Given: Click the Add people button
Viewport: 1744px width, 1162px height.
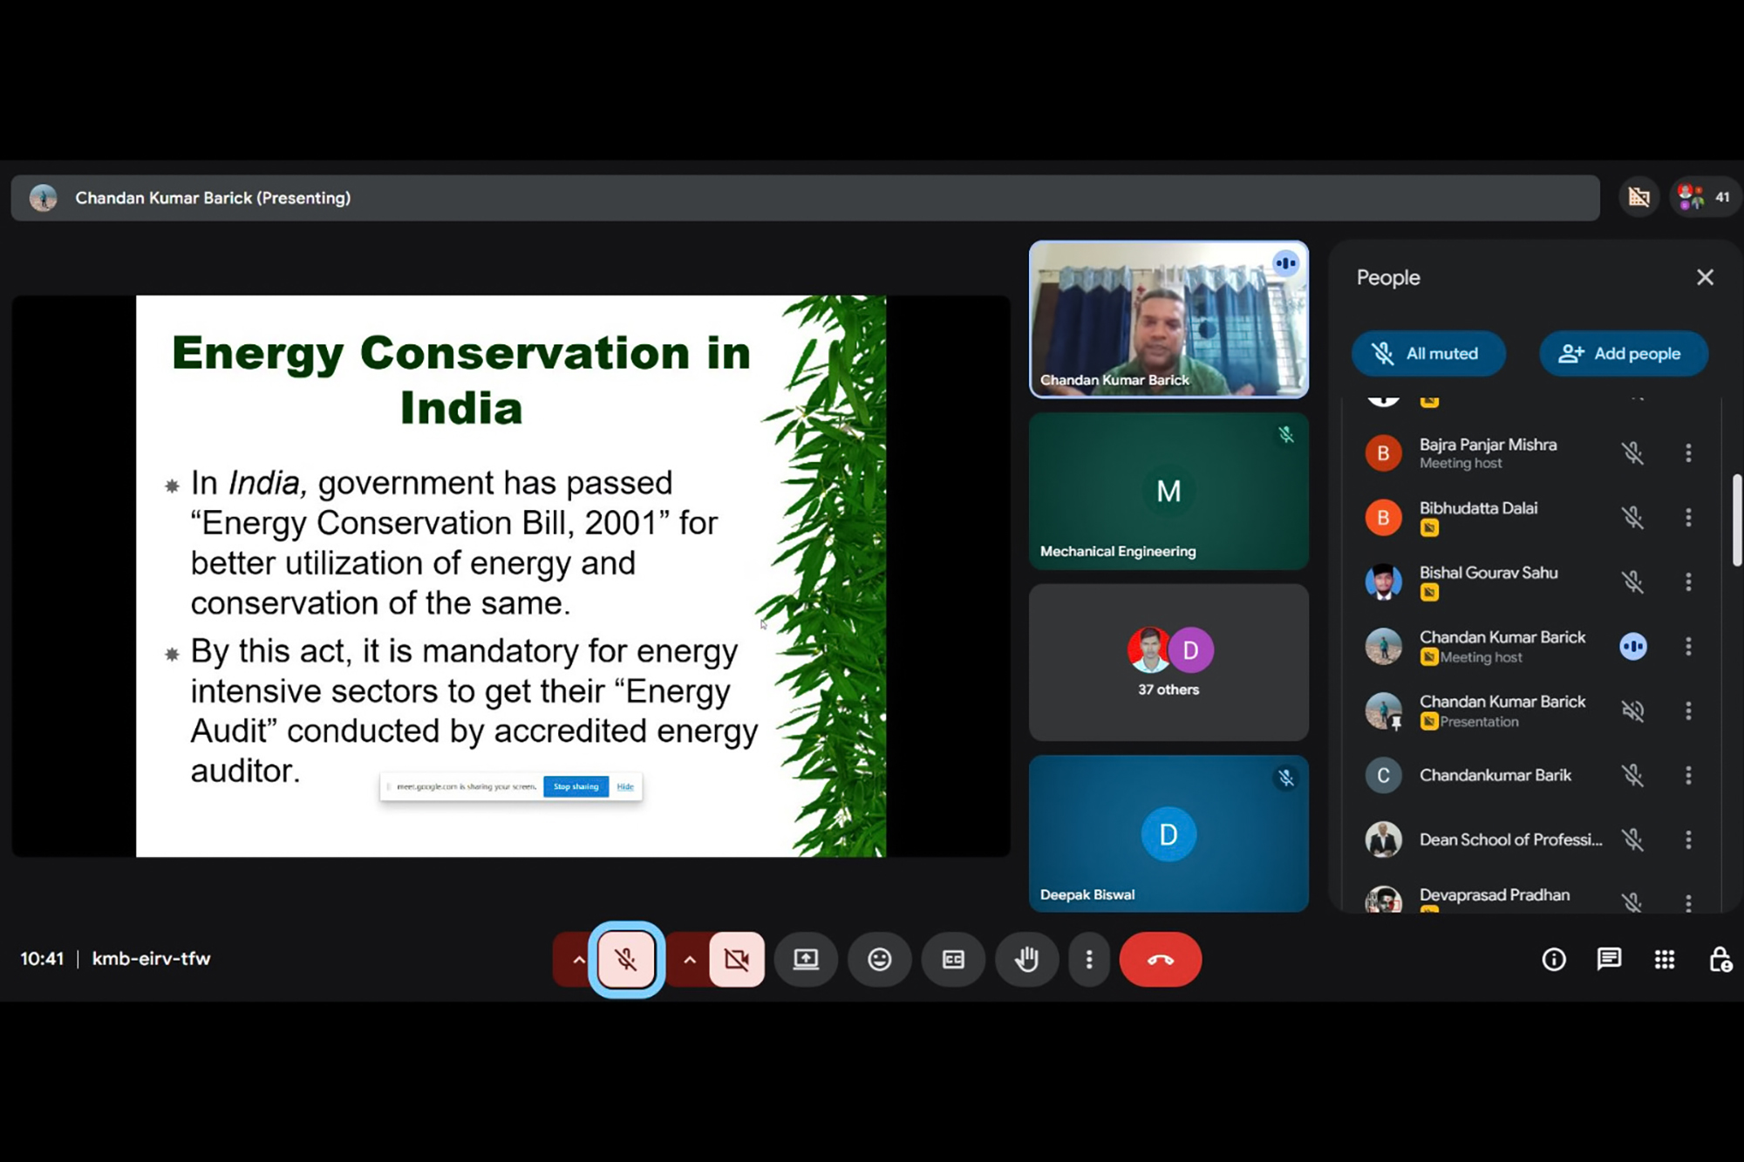Looking at the screenshot, I should coord(1623,354).
